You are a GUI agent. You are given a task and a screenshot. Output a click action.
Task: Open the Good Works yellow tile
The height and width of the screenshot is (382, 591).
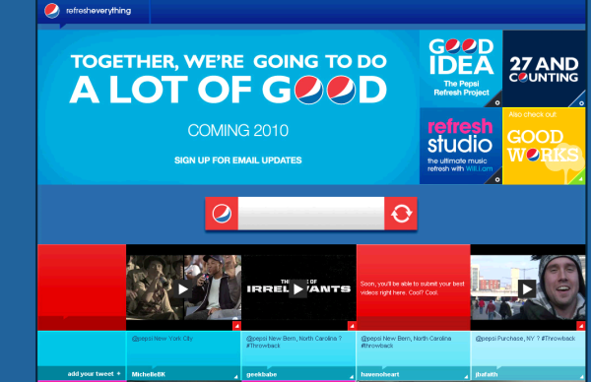(x=544, y=146)
